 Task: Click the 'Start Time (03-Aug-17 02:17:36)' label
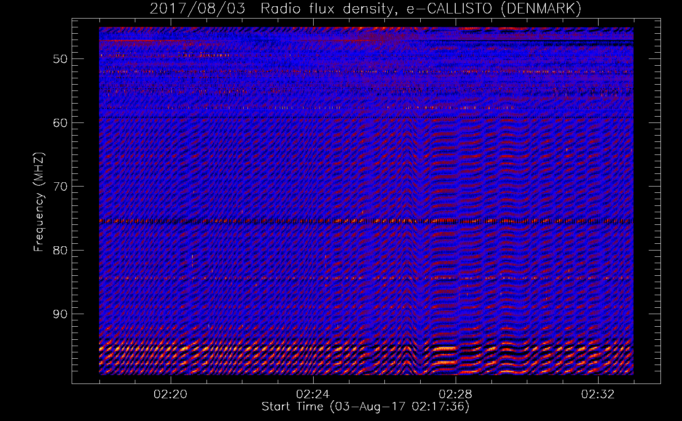tap(365, 407)
